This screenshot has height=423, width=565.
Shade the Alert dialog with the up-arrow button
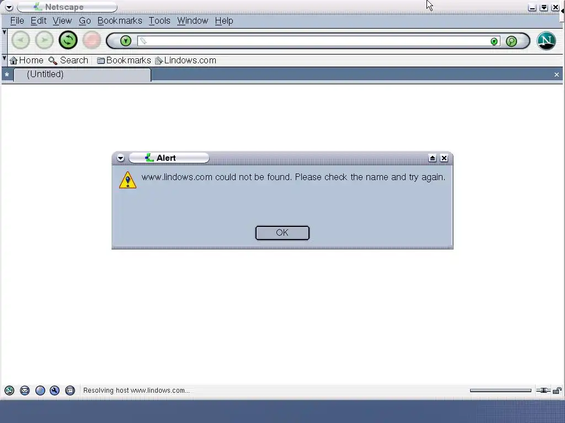[433, 158]
